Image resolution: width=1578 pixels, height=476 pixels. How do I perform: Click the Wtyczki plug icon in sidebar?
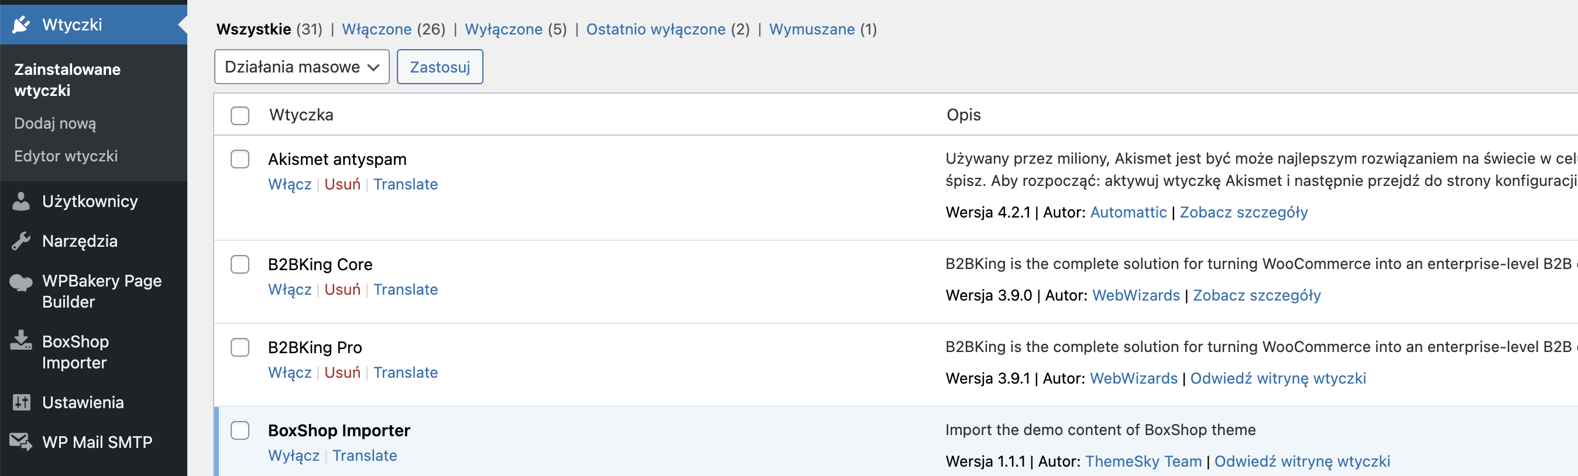(22, 25)
